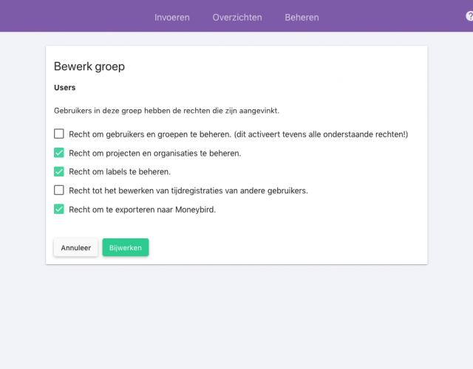Click the label text 'Recht om labels te beheren'

coord(120,172)
